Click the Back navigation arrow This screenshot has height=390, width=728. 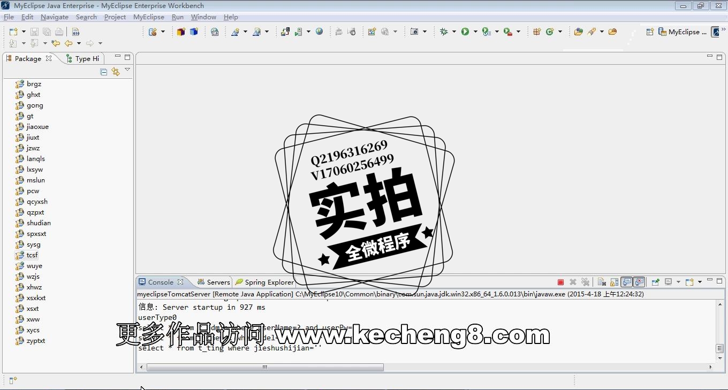point(69,43)
